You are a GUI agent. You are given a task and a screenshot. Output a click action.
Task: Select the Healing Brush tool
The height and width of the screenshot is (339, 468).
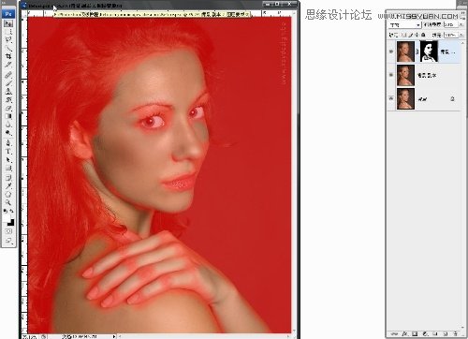[x=8, y=75]
